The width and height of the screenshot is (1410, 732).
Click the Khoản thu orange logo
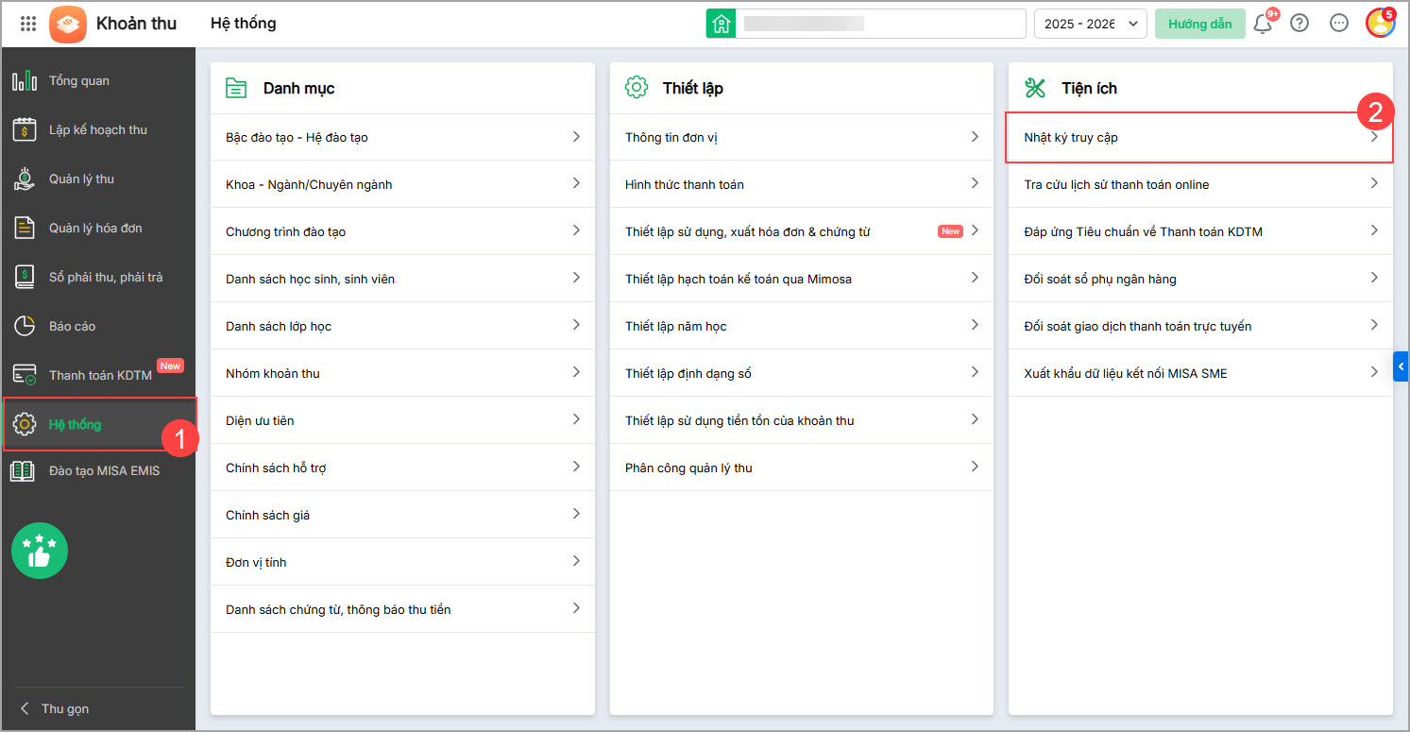click(67, 24)
